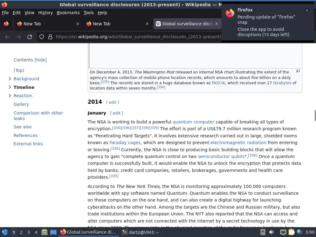Click the show desktop taskbar icon
Viewport: 316px width, 237px height.
click(x=53, y=232)
